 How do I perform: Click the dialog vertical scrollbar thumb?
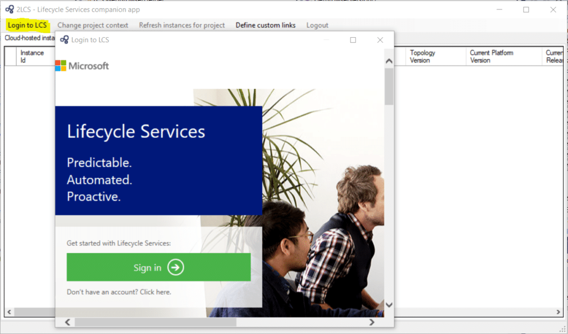389,86
